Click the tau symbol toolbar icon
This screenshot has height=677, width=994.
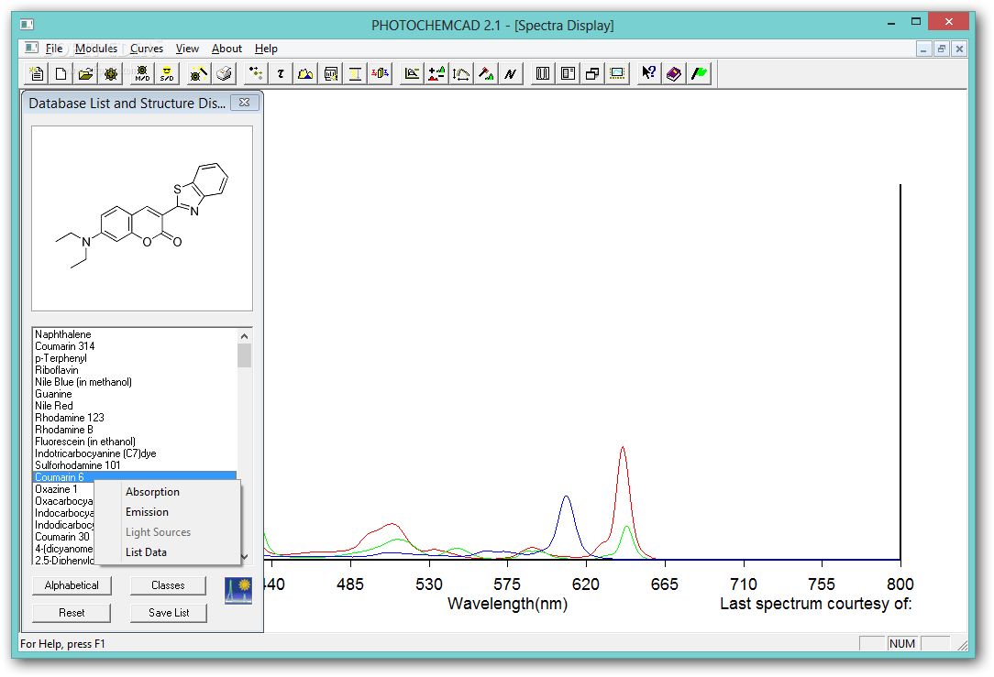(x=281, y=73)
